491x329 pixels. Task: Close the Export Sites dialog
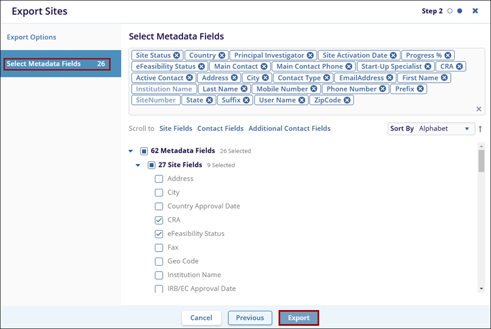[x=475, y=11]
